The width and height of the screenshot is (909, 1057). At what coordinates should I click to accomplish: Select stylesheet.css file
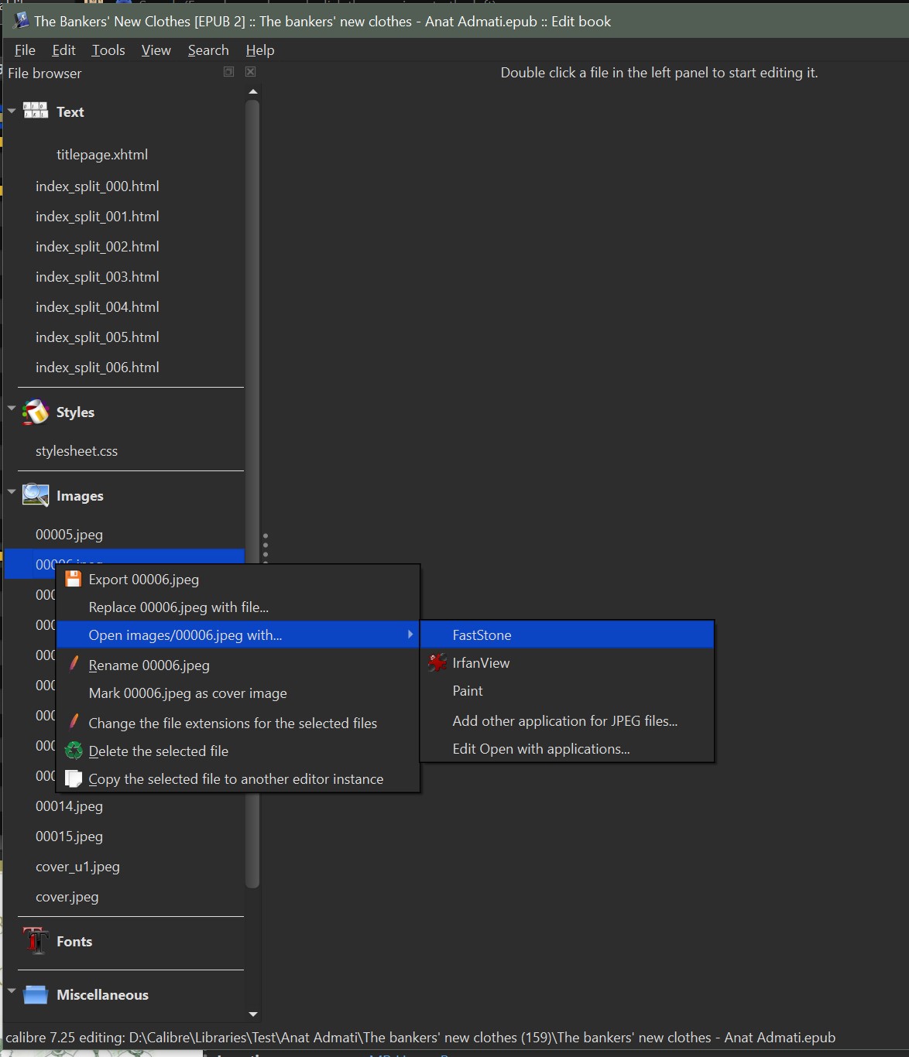coord(77,451)
